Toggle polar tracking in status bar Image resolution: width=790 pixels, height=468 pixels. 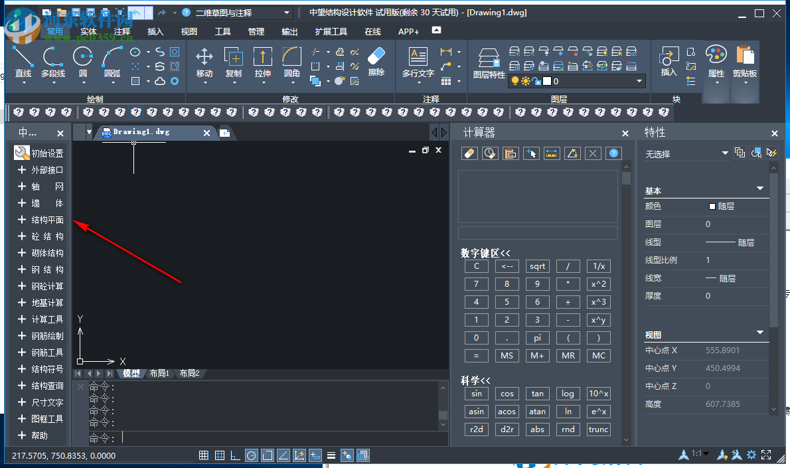[252, 455]
